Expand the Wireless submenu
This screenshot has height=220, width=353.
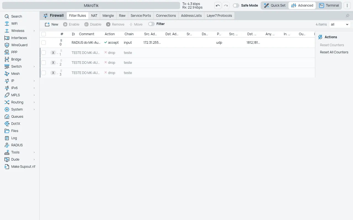point(34,31)
